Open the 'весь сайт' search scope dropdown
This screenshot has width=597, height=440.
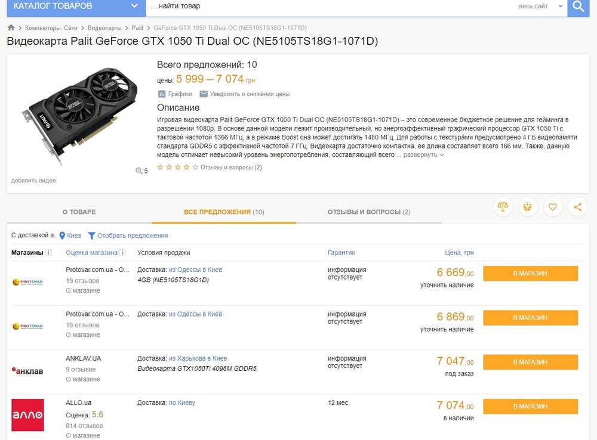(x=541, y=7)
